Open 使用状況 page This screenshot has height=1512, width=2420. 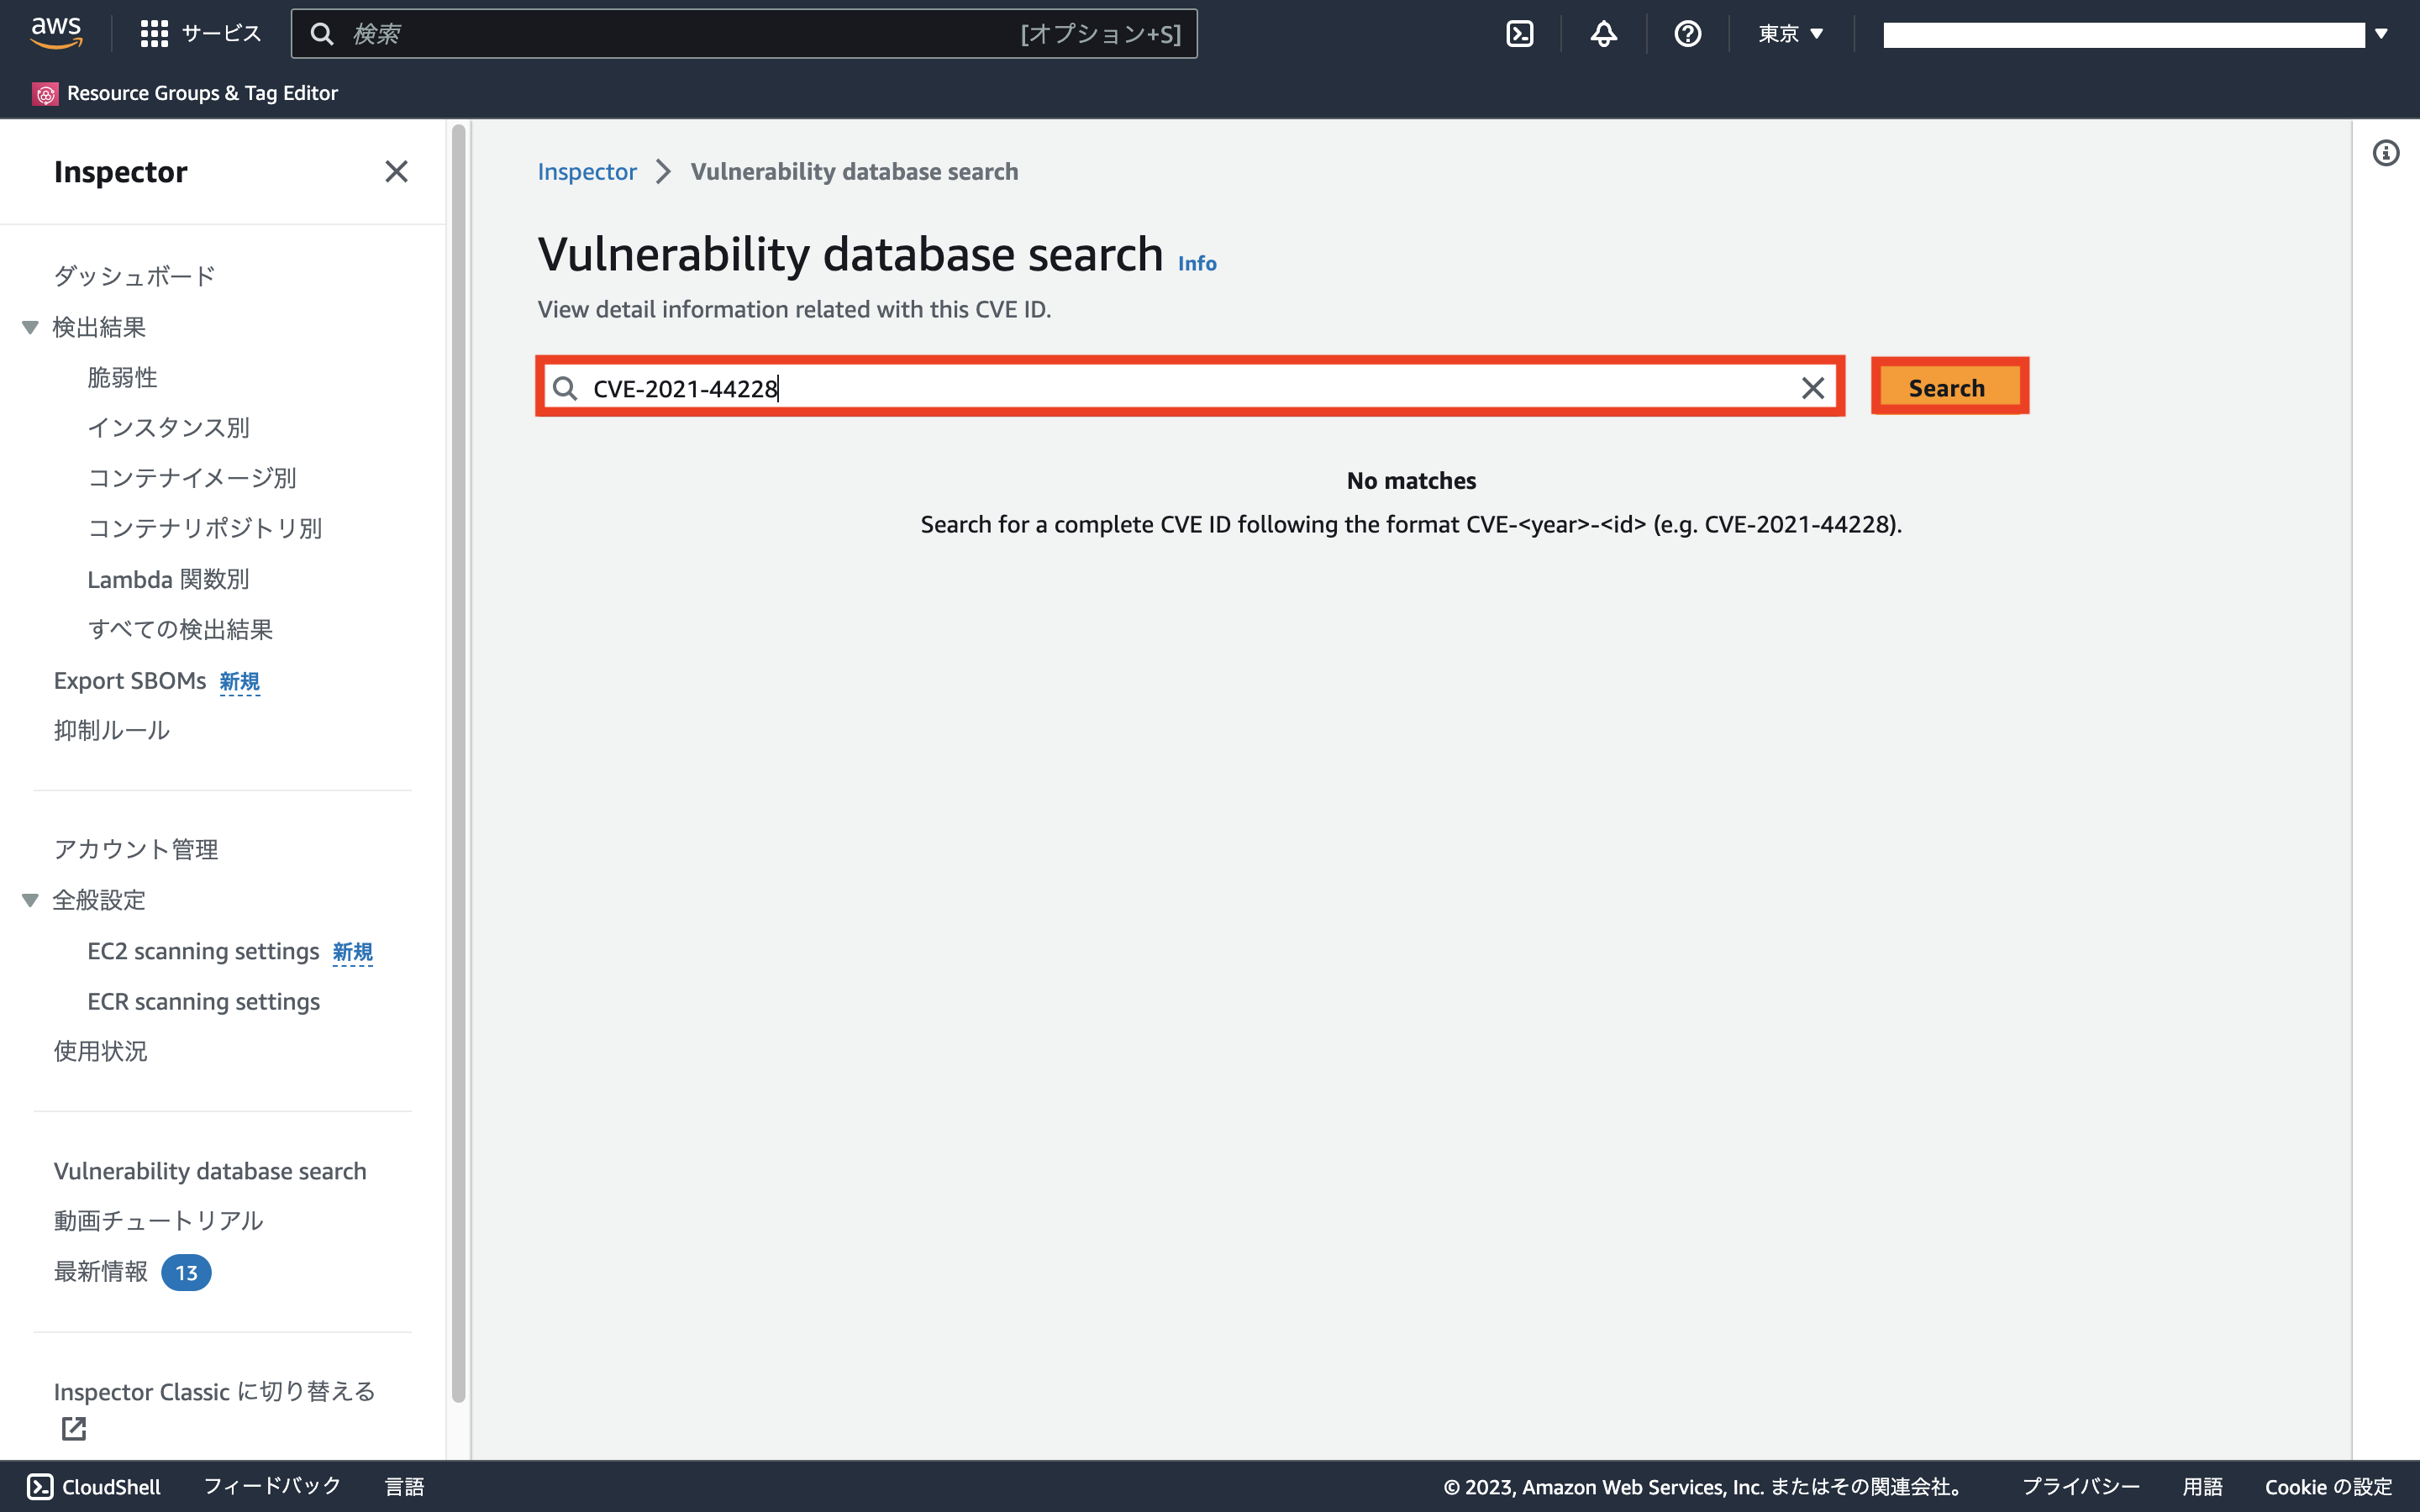[100, 1051]
